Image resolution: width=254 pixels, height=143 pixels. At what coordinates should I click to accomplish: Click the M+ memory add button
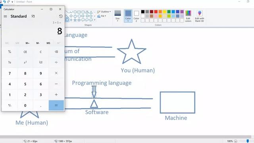(x=27, y=43)
